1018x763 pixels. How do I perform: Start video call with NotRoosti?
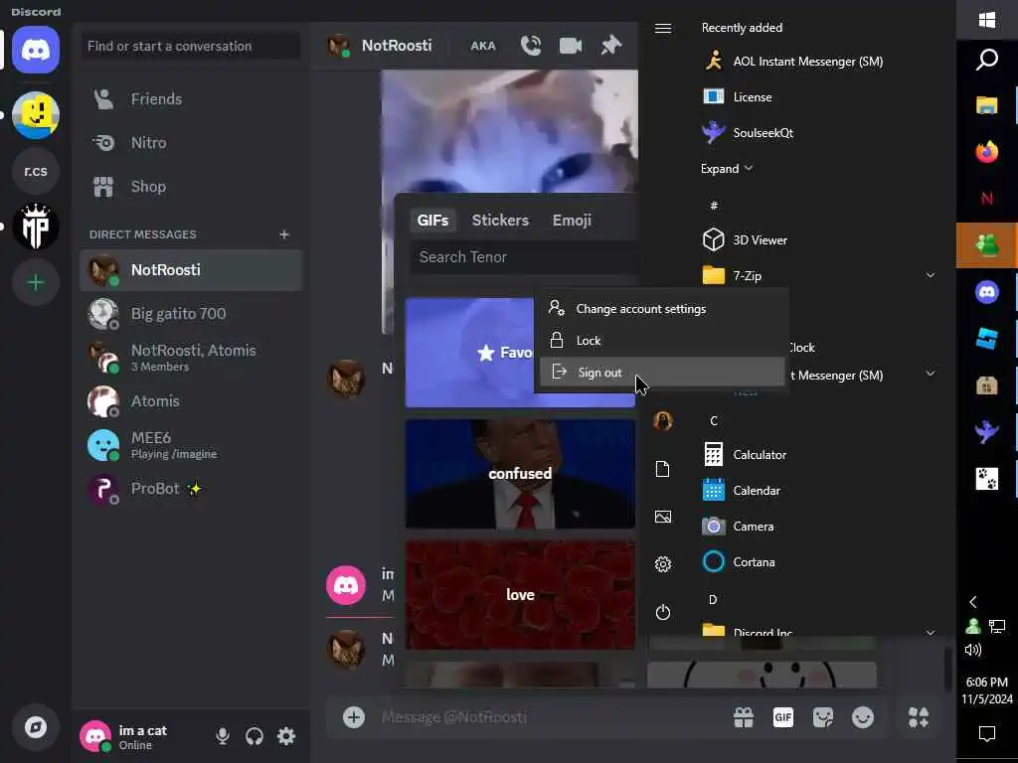tap(571, 46)
